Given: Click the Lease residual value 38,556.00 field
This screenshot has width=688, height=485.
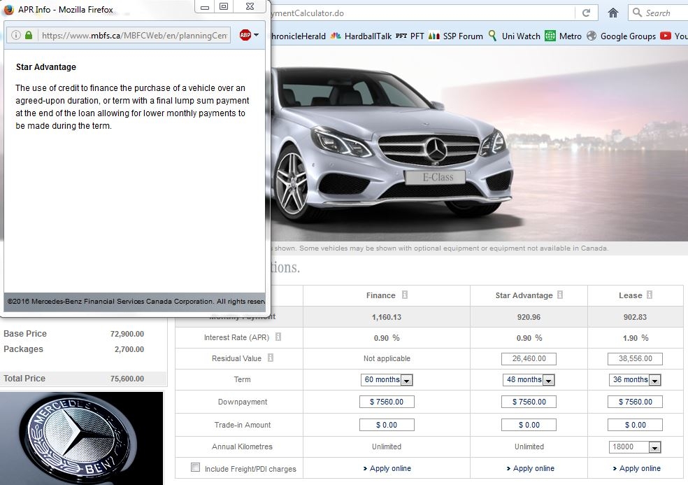Looking at the screenshot, I should pos(635,358).
